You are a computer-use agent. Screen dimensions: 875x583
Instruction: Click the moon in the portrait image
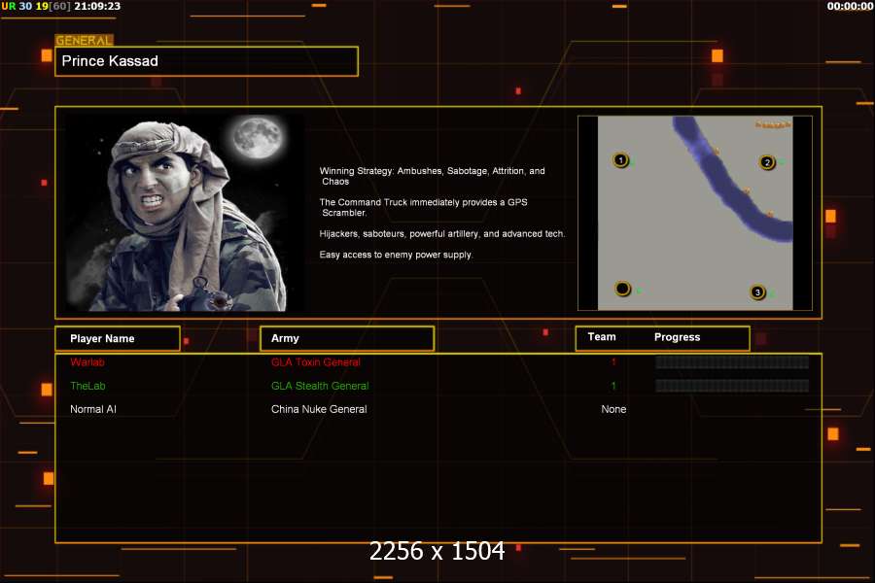pyautogui.click(x=258, y=137)
